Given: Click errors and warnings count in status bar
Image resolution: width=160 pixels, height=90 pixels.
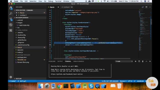Looking at the screenshot, I should click(23, 81).
